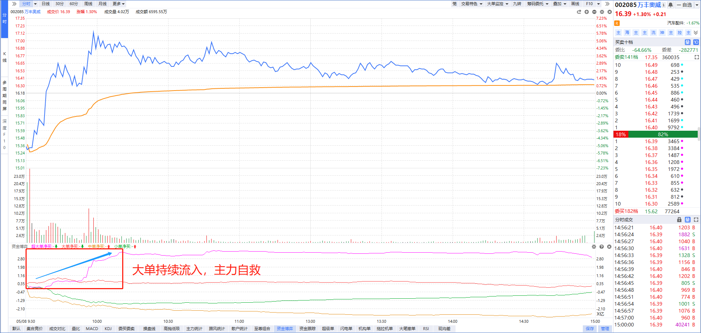Click the 神 tag icon
Screen dimensions: 701x333
[x=662, y=33]
